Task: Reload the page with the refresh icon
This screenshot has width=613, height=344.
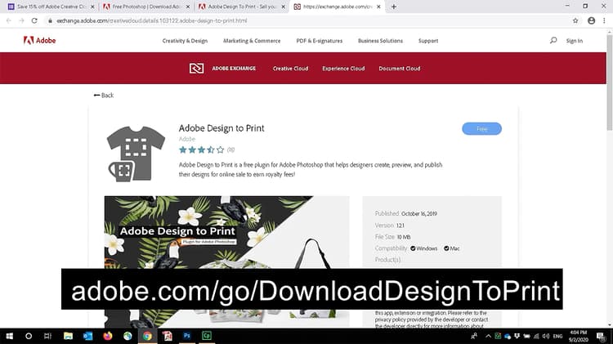Action: coord(34,20)
